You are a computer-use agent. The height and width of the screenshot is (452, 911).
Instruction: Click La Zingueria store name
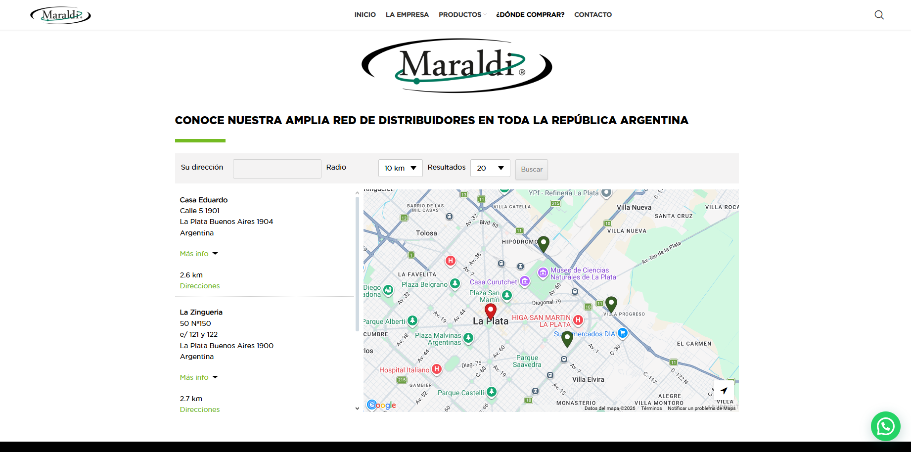tap(201, 312)
